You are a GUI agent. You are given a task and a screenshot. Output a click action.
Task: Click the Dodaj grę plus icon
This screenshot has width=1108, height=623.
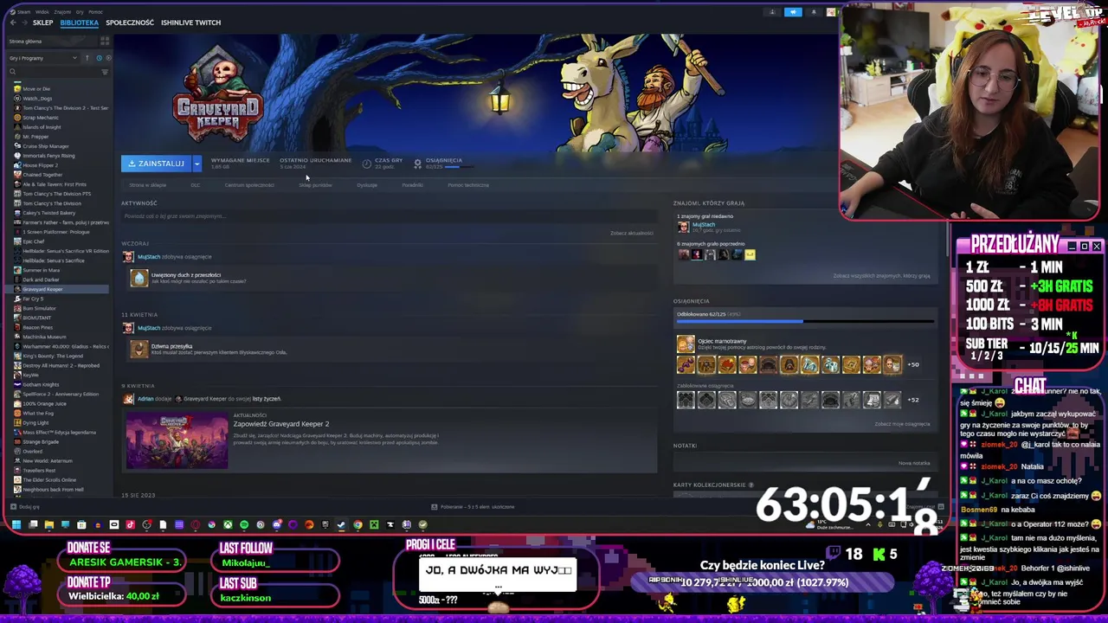coord(12,506)
